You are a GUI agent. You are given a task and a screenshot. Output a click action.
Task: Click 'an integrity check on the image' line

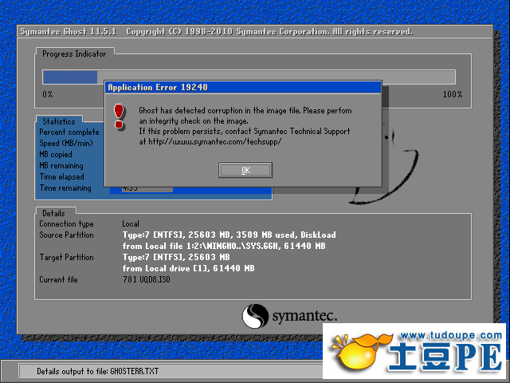click(194, 121)
